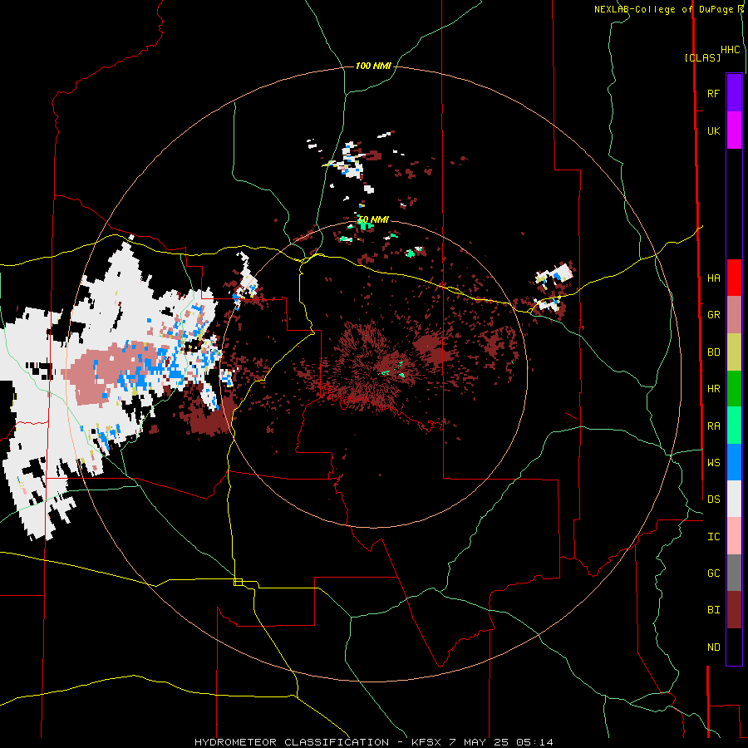Click the RF purple legend swatch
Image resolution: width=748 pixels, height=748 pixels.
click(x=734, y=93)
